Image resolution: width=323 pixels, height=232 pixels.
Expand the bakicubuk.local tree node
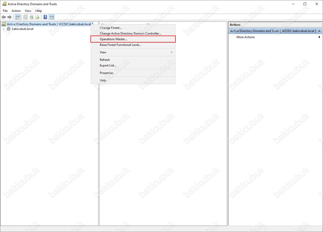coord(3,29)
